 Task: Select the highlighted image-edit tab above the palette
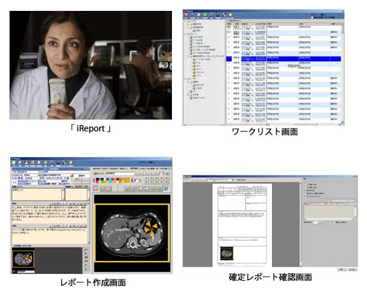click(x=134, y=169)
